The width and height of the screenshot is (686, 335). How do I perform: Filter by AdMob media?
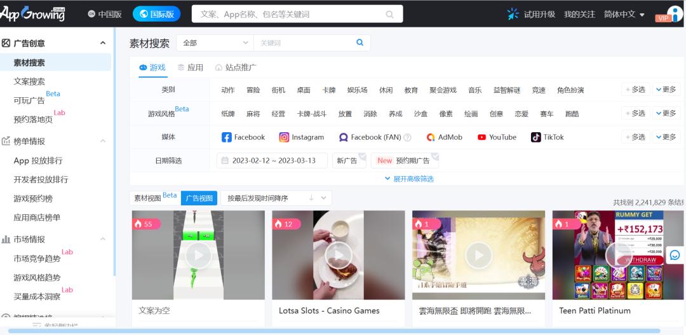pyautogui.click(x=444, y=137)
